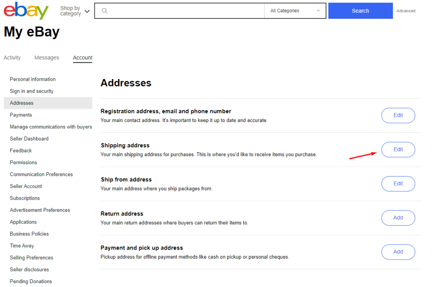Screen dimensions: 441x287
Task: Click 'Your main contact address' description text
Action: point(184,120)
